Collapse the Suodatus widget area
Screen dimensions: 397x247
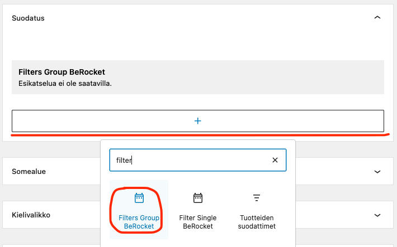coord(377,17)
